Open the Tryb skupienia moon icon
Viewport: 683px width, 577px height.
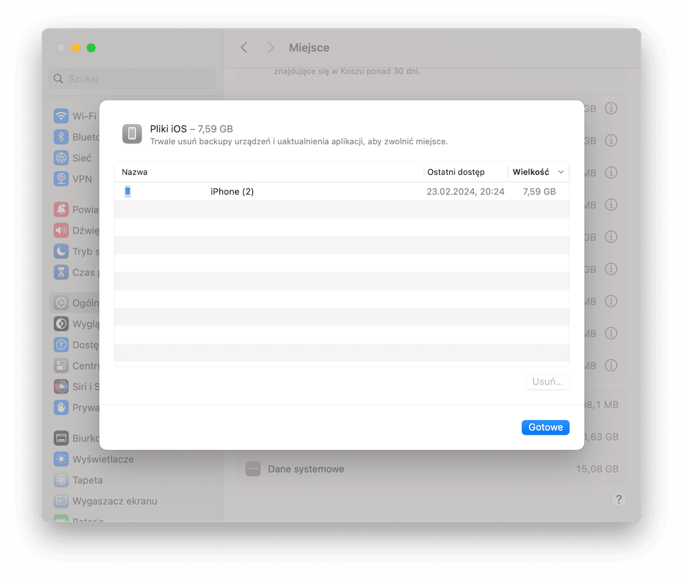pyautogui.click(x=61, y=251)
